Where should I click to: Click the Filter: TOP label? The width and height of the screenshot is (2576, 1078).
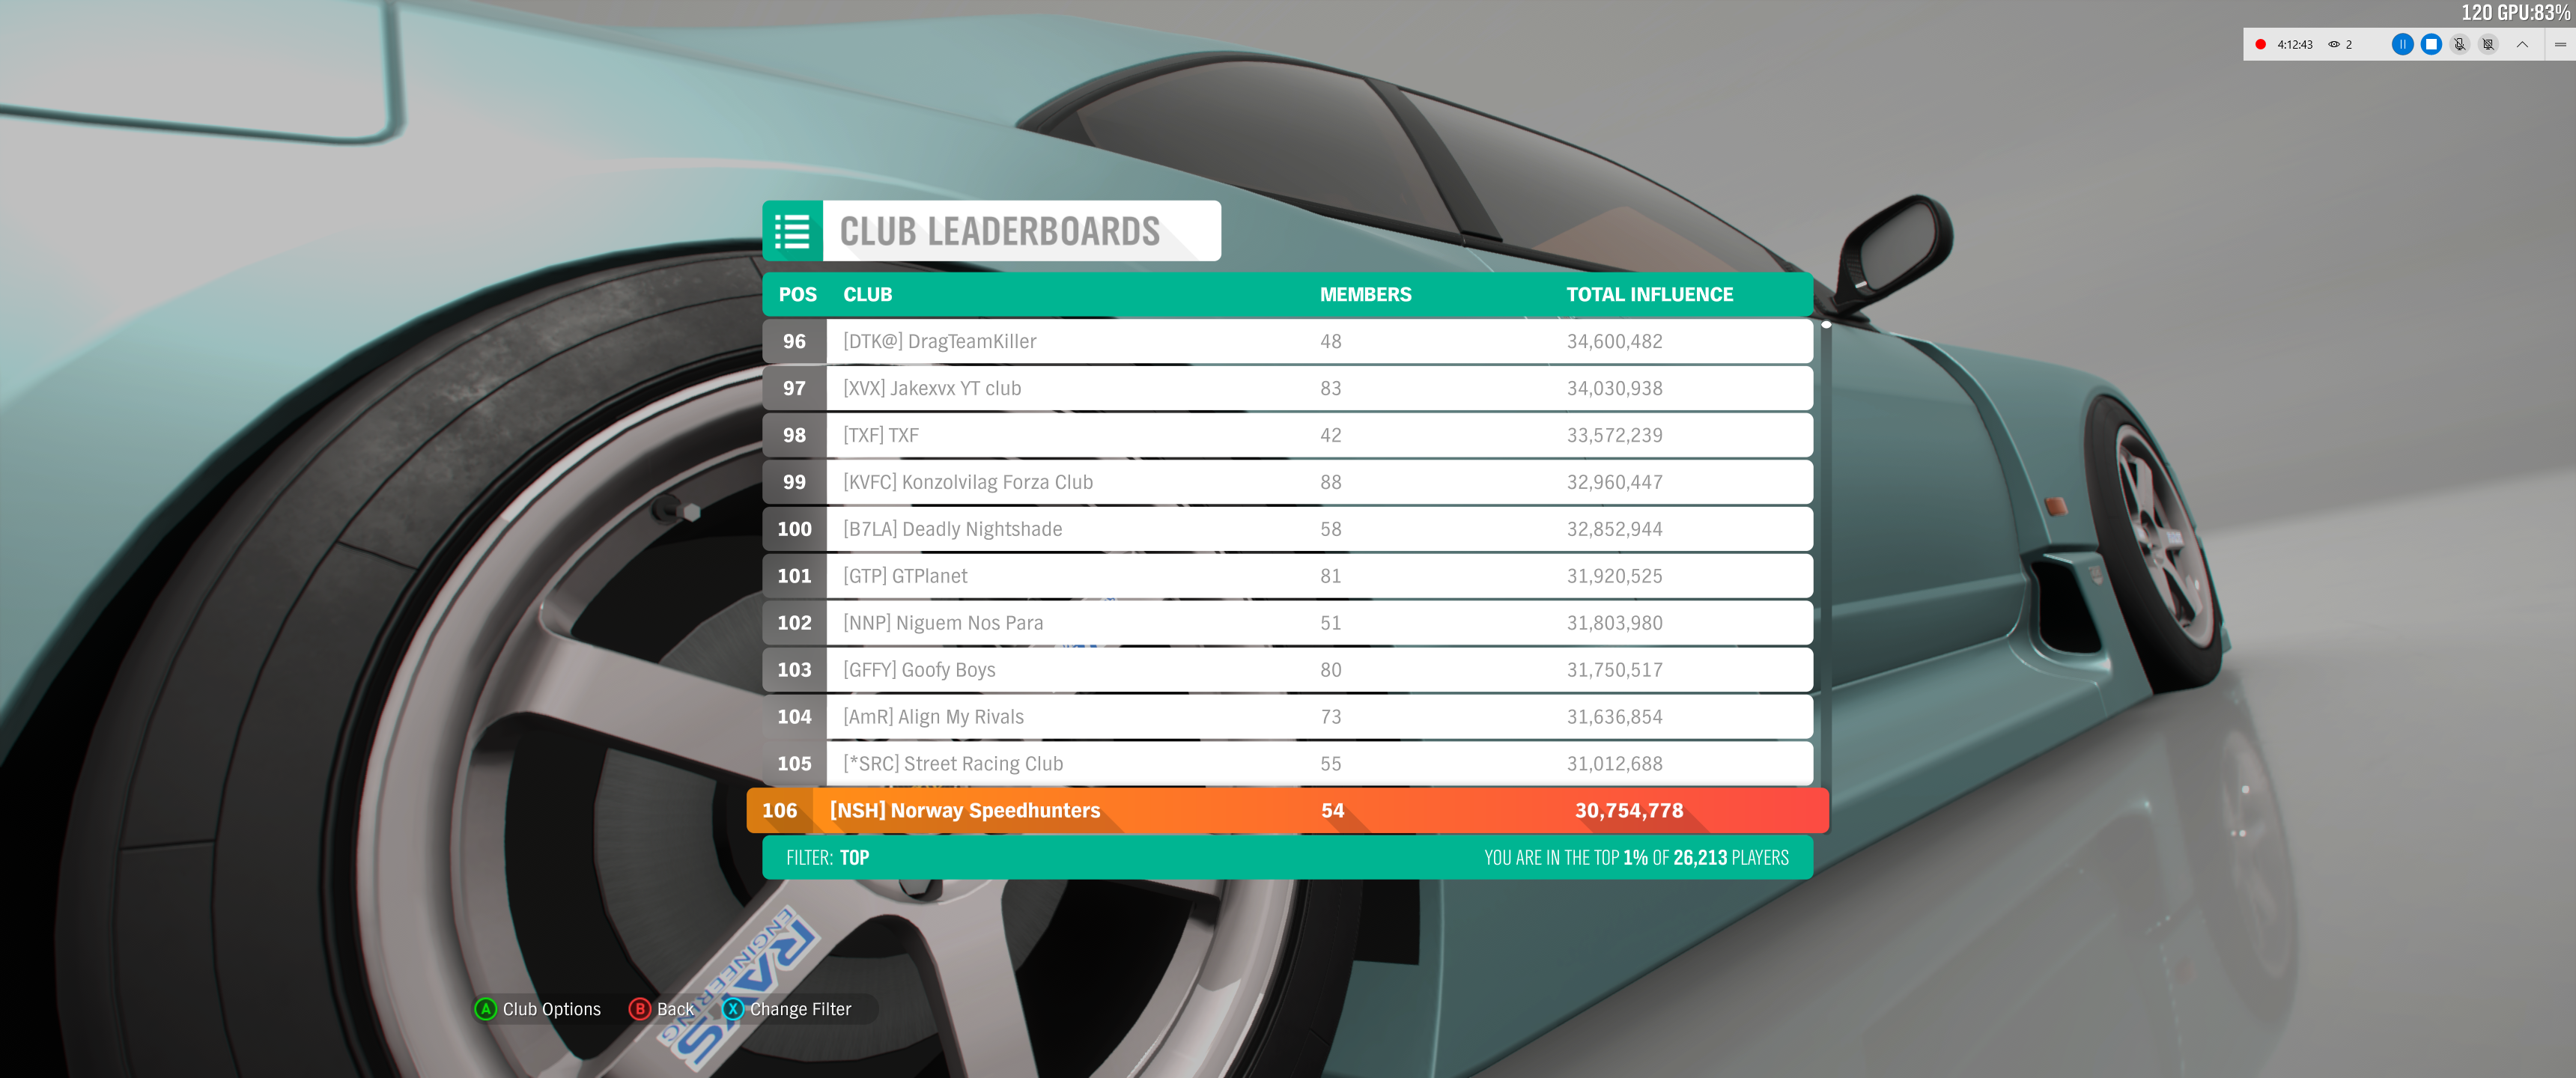pos(827,858)
